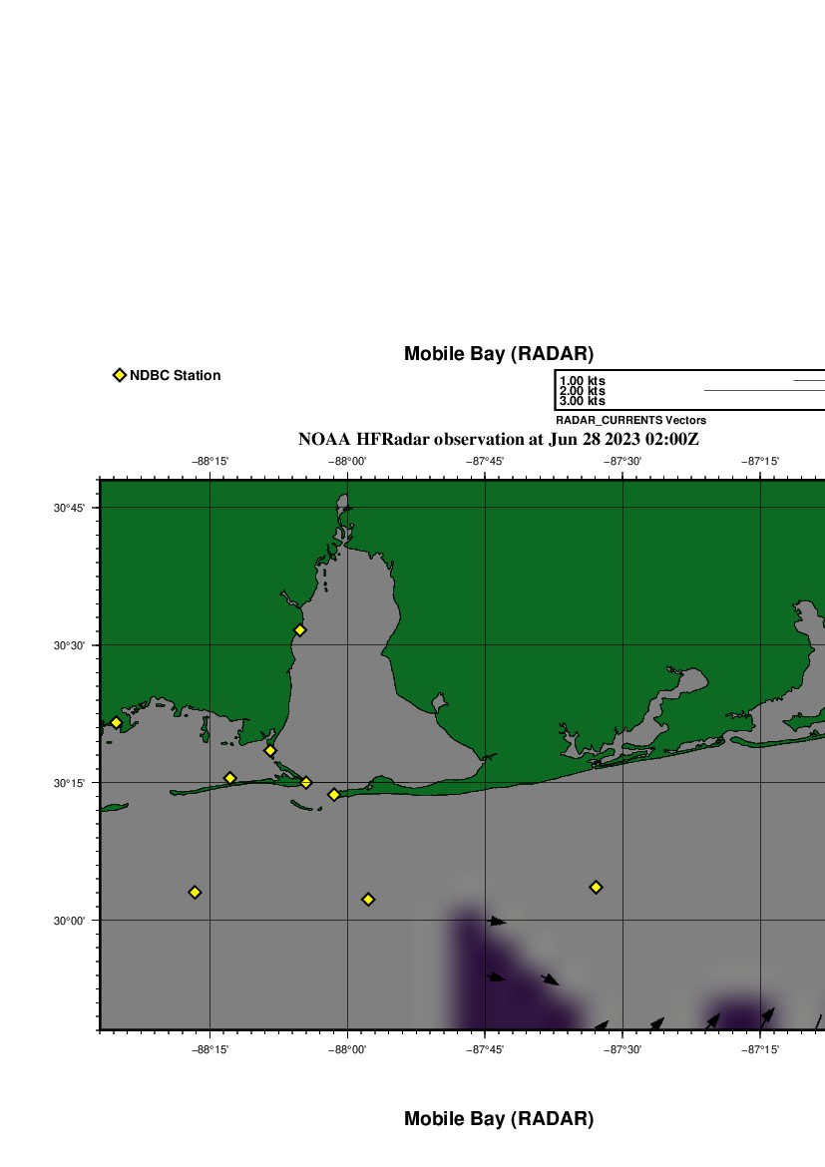This screenshot has width=825, height=1167.
Task: Click the lower "Mobile Bay (RADAR)" title
Action: pyautogui.click(x=498, y=1119)
